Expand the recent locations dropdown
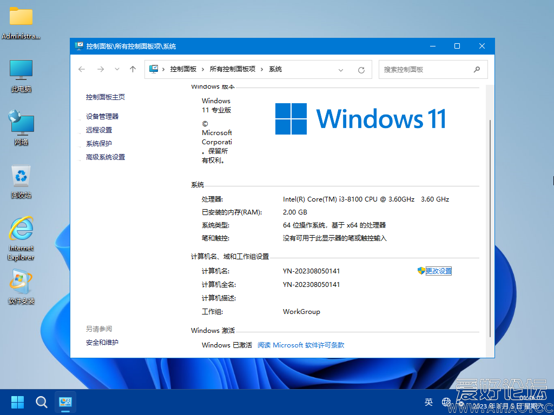 click(x=117, y=69)
